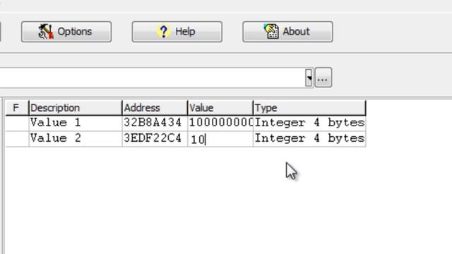Open the Help window
This screenshot has width=452, height=254.
pos(177,32)
